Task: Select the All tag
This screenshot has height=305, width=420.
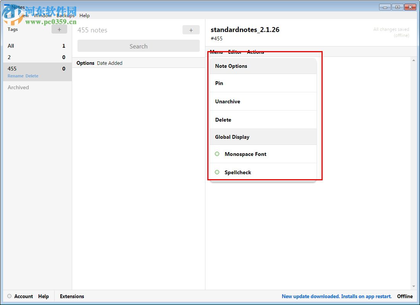Action: (37, 46)
